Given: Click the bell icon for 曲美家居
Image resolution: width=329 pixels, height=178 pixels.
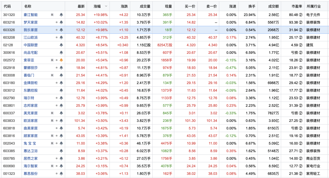Looking at the screenshot, I should click(61, 128).
